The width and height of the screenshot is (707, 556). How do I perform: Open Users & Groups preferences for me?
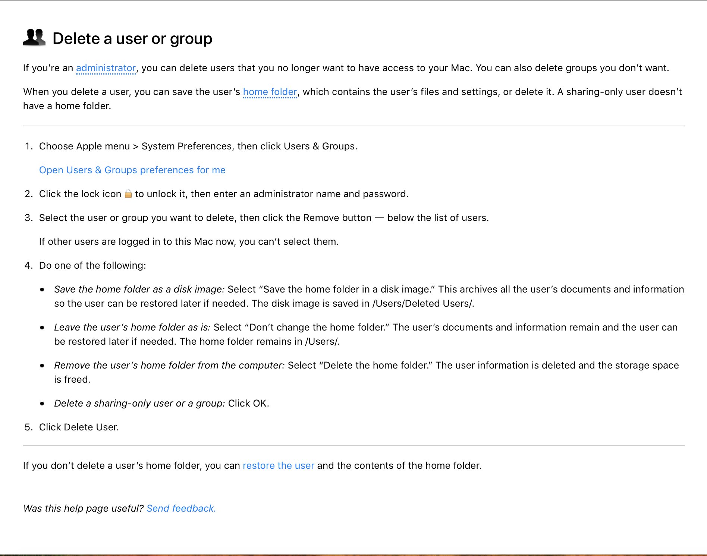pos(132,170)
